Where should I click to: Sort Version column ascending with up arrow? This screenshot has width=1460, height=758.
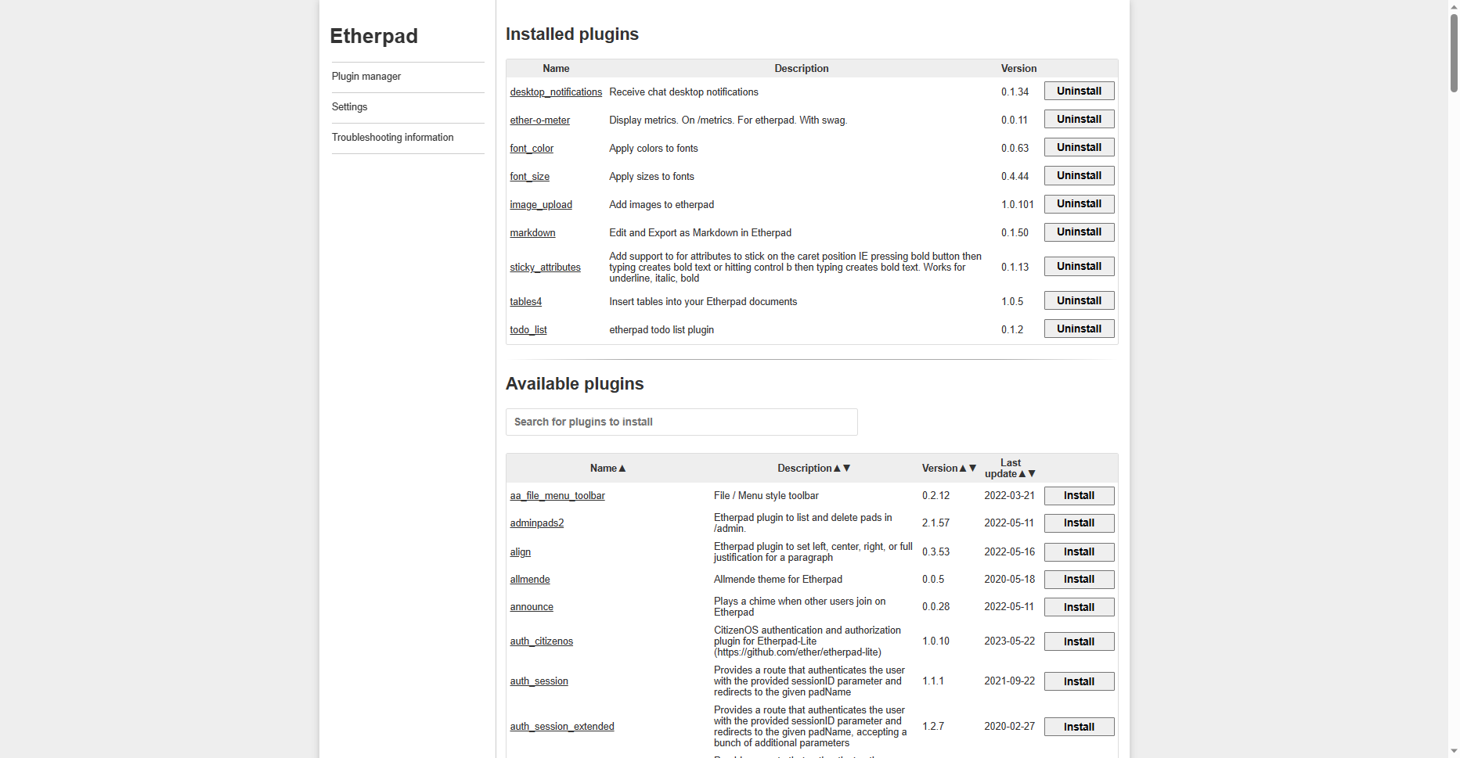coord(963,469)
